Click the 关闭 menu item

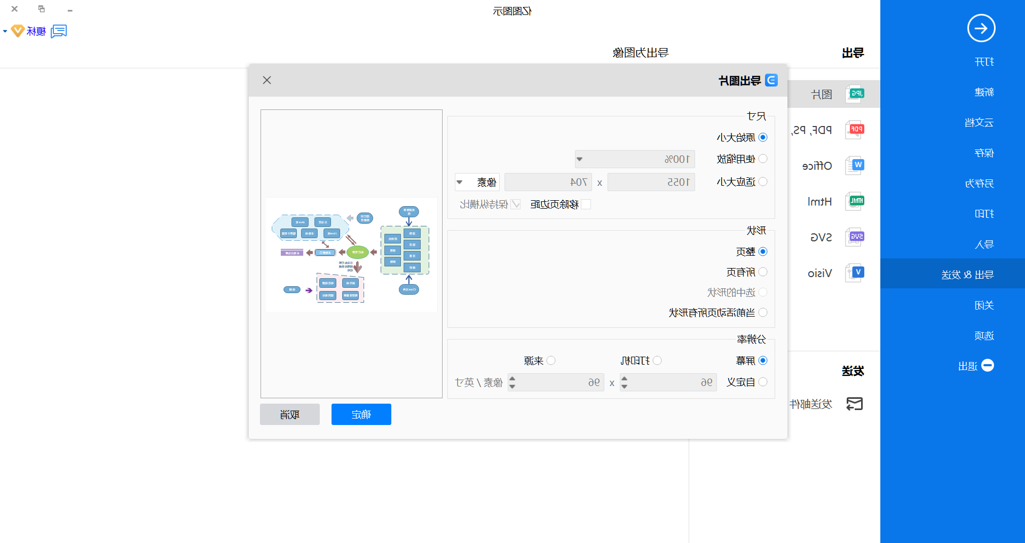point(984,305)
